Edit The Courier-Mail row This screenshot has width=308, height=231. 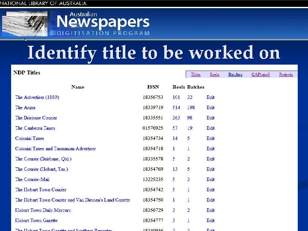click(210, 179)
